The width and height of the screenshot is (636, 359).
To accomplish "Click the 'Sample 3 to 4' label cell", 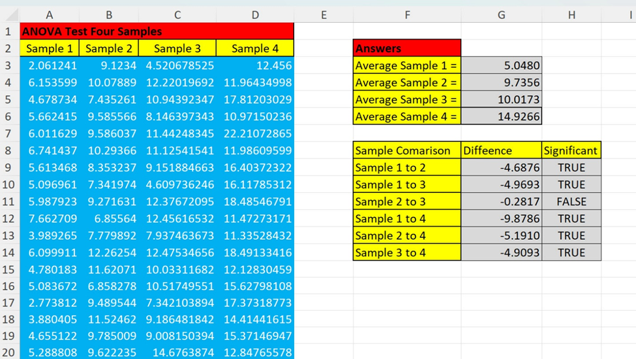I will coord(407,252).
